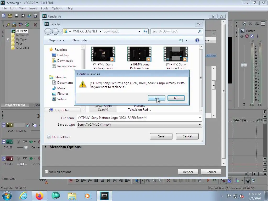Open the Tools menu

[44, 8]
